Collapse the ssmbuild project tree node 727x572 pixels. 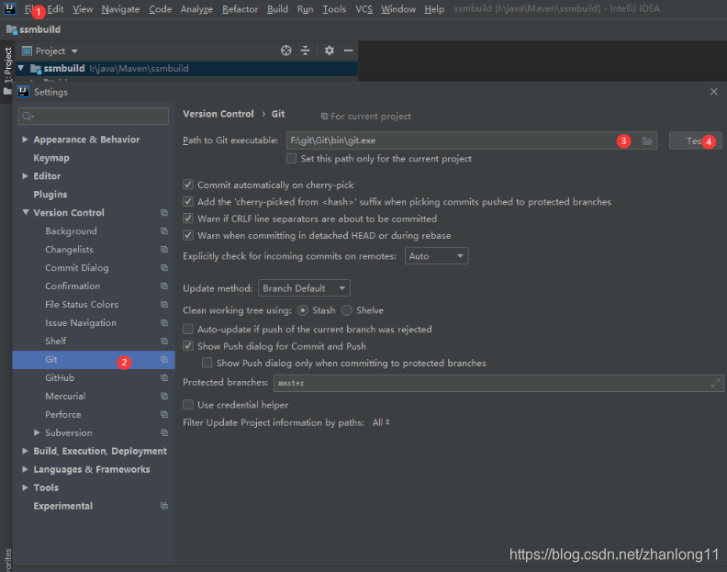click(21, 68)
